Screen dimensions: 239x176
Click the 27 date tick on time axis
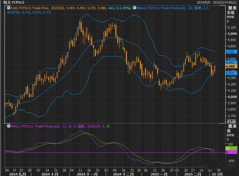tap(172, 170)
